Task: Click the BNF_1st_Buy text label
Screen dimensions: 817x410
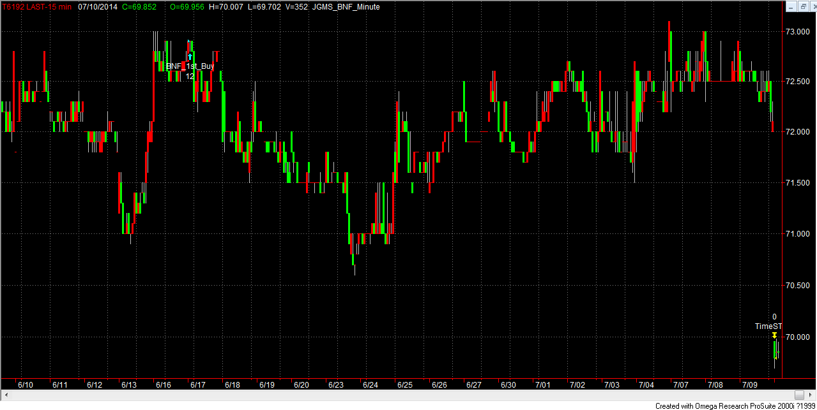Action: (190, 66)
